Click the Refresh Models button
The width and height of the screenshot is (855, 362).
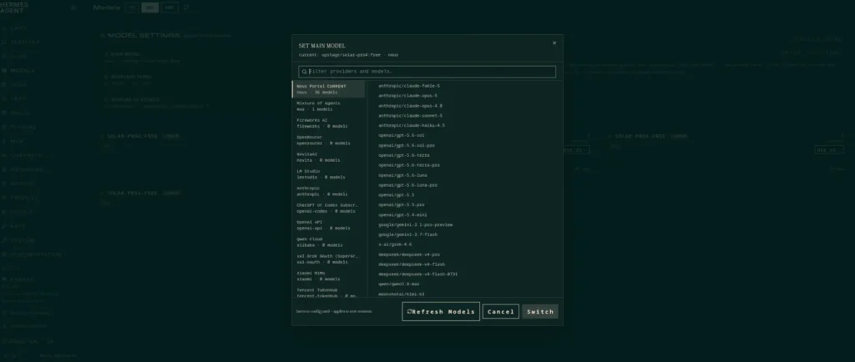(x=441, y=311)
